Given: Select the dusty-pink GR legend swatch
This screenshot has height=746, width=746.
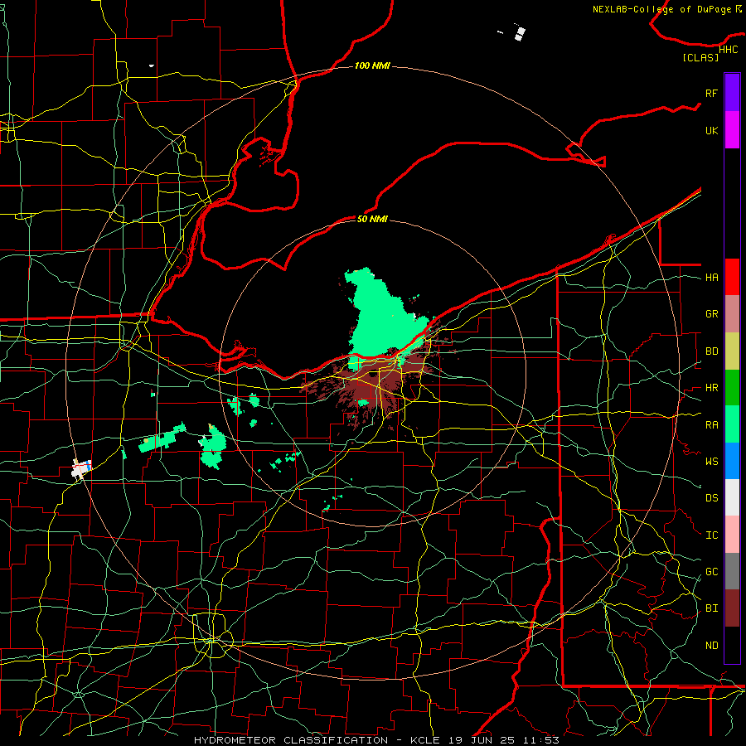Looking at the screenshot, I should point(732,314).
